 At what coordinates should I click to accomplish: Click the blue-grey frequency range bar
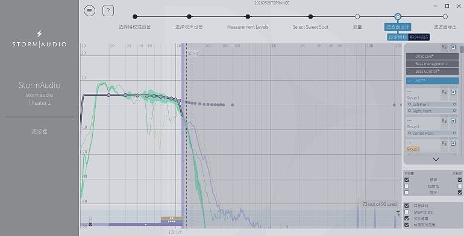click(171, 221)
